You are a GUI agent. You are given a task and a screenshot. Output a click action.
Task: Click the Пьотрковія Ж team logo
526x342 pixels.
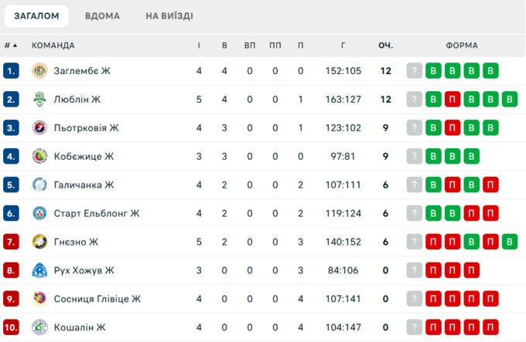39,128
